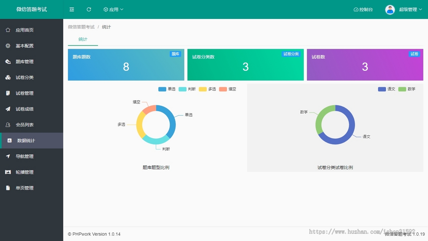The width and height of the screenshot is (428, 241).
Task: Click the 统计 breadcrumb text
Action: [x=106, y=27]
